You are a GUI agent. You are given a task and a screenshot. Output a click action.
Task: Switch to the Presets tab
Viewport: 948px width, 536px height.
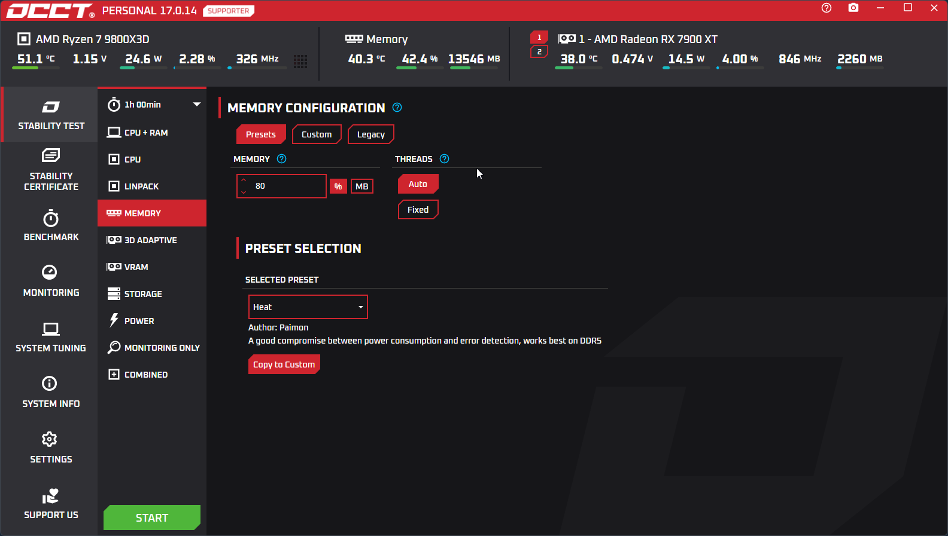point(261,134)
